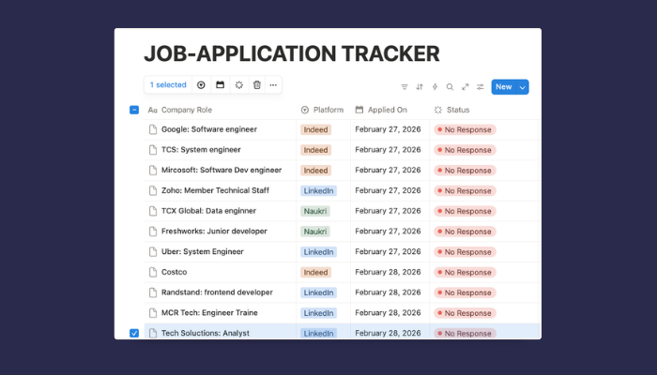This screenshot has height=375, width=657.
Task: Click the trash delete icon in selection bar
Action: tap(257, 85)
